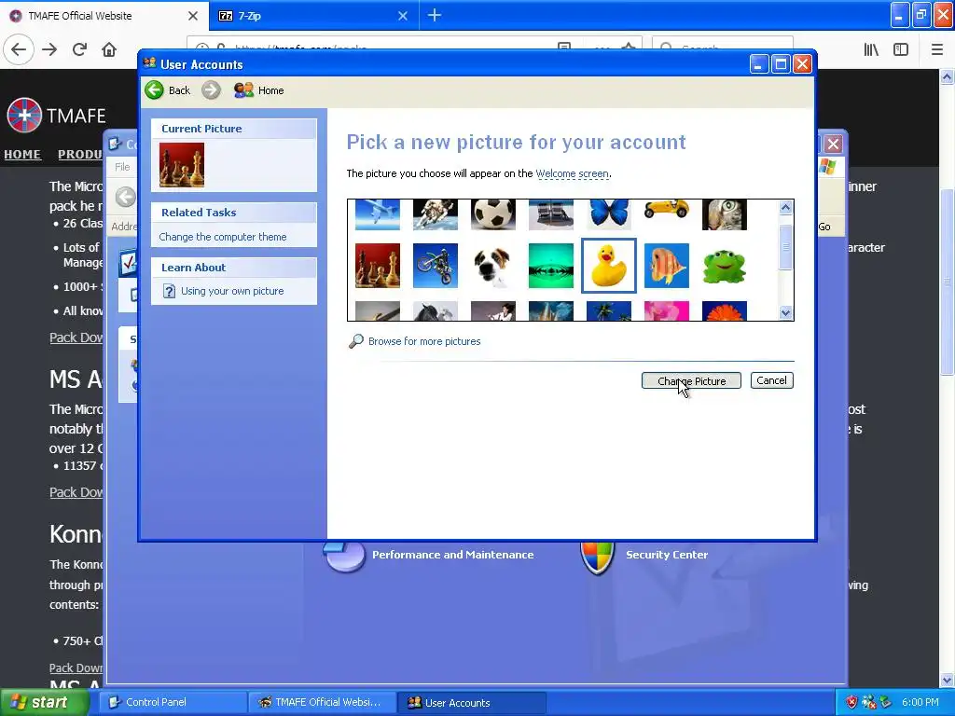
Task: Click the help question mark icon
Action: pos(170,291)
